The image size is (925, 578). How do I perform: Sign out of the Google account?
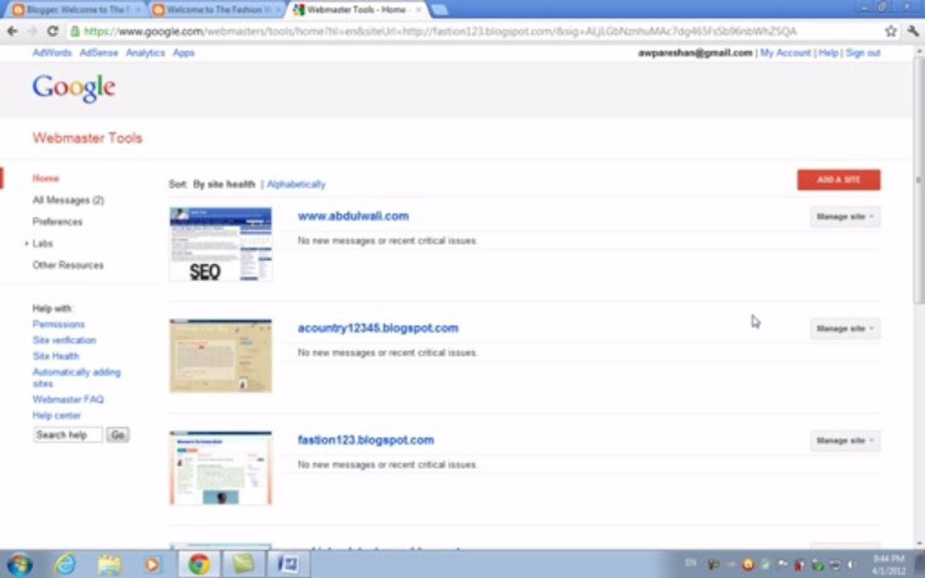pyautogui.click(x=862, y=52)
